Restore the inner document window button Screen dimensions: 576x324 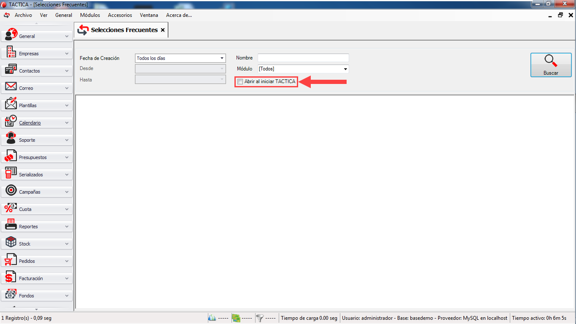(x=560, y=15)
